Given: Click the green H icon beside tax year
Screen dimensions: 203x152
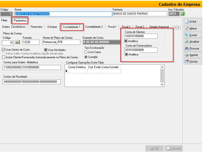Looking at the screenshot, I should [183, 14].
